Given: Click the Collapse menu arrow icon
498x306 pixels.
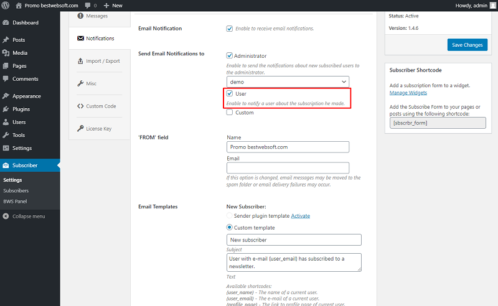Looking at the screenshot, I should click(x=6, y=216).
